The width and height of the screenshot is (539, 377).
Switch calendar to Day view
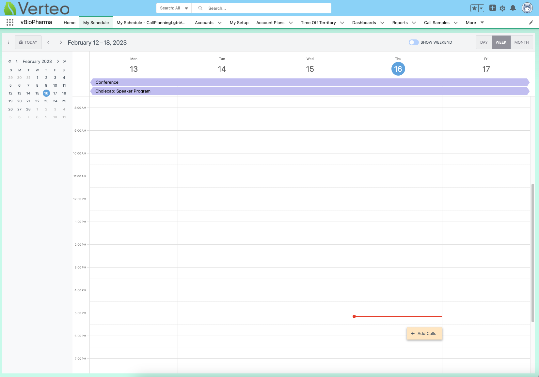[x=484, y=42]
